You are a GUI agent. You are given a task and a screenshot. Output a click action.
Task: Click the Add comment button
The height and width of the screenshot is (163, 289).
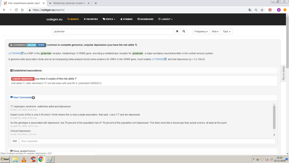(x=14, y=141)
